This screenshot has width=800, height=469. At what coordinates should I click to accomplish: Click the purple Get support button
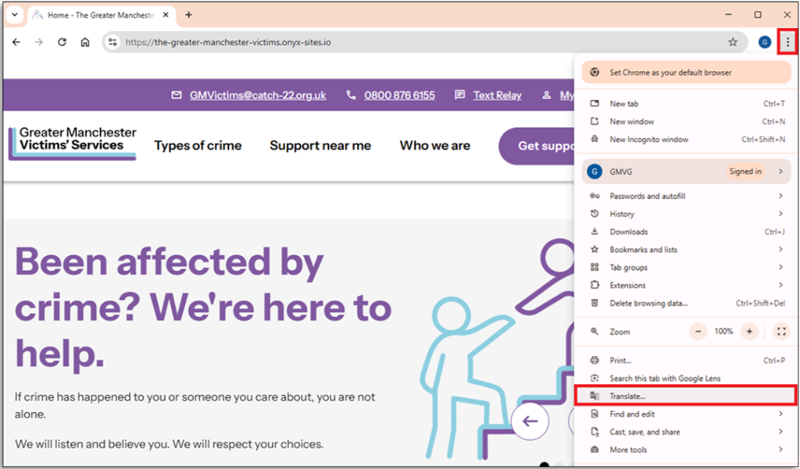pyautogui.click(x=537, y=146)
